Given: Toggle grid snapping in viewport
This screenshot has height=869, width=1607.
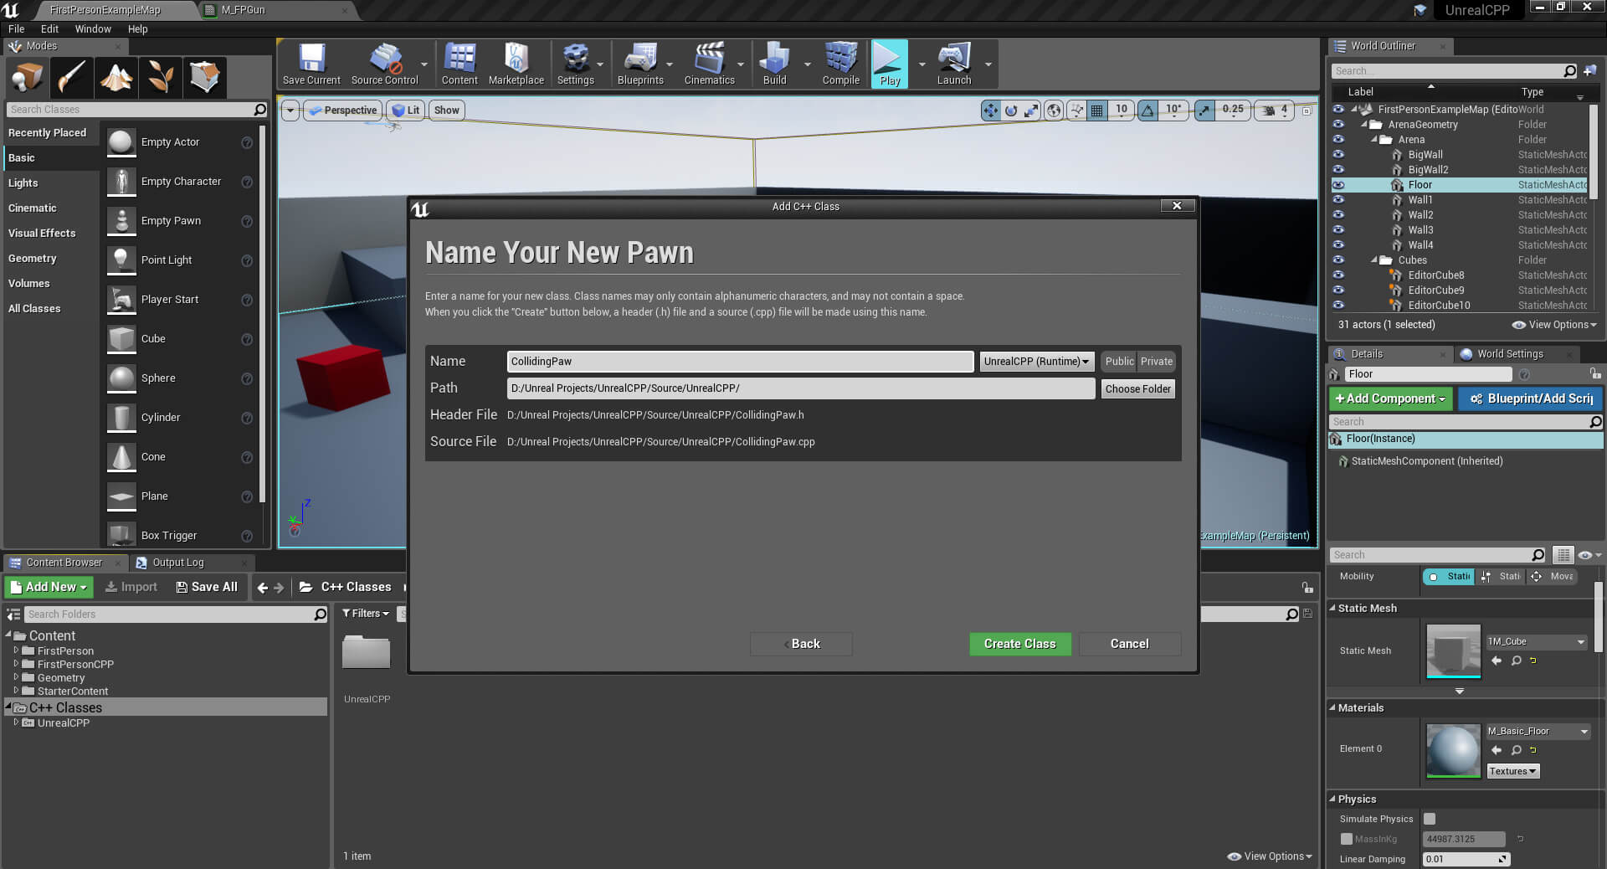Looking at the screenshot, I should 1097,111.
